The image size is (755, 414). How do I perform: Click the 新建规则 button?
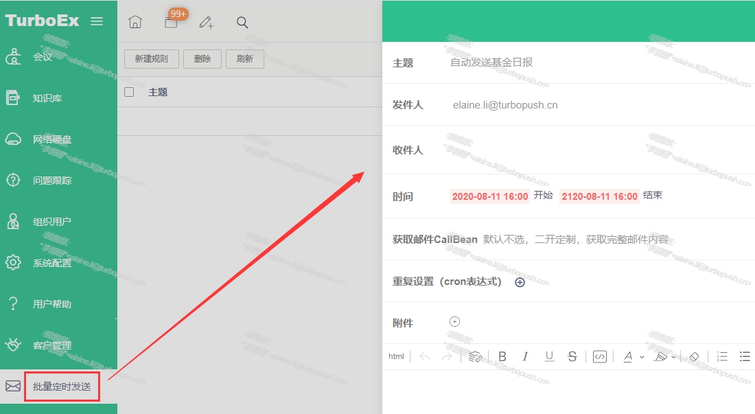tap(151, 59)
